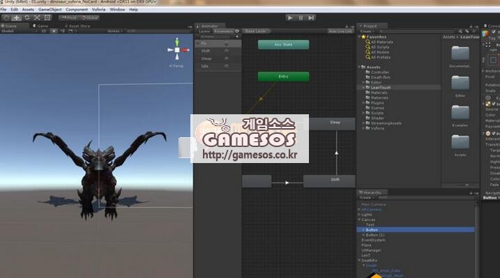Screen dimensions: 500x278
Task: Switch to the Game tab
Action: pos(40,26)
